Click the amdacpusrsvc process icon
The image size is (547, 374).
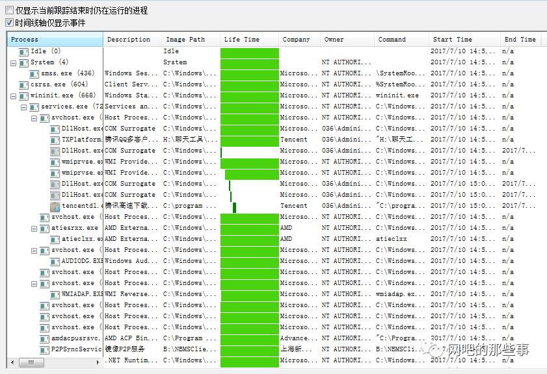coord(45,338)
